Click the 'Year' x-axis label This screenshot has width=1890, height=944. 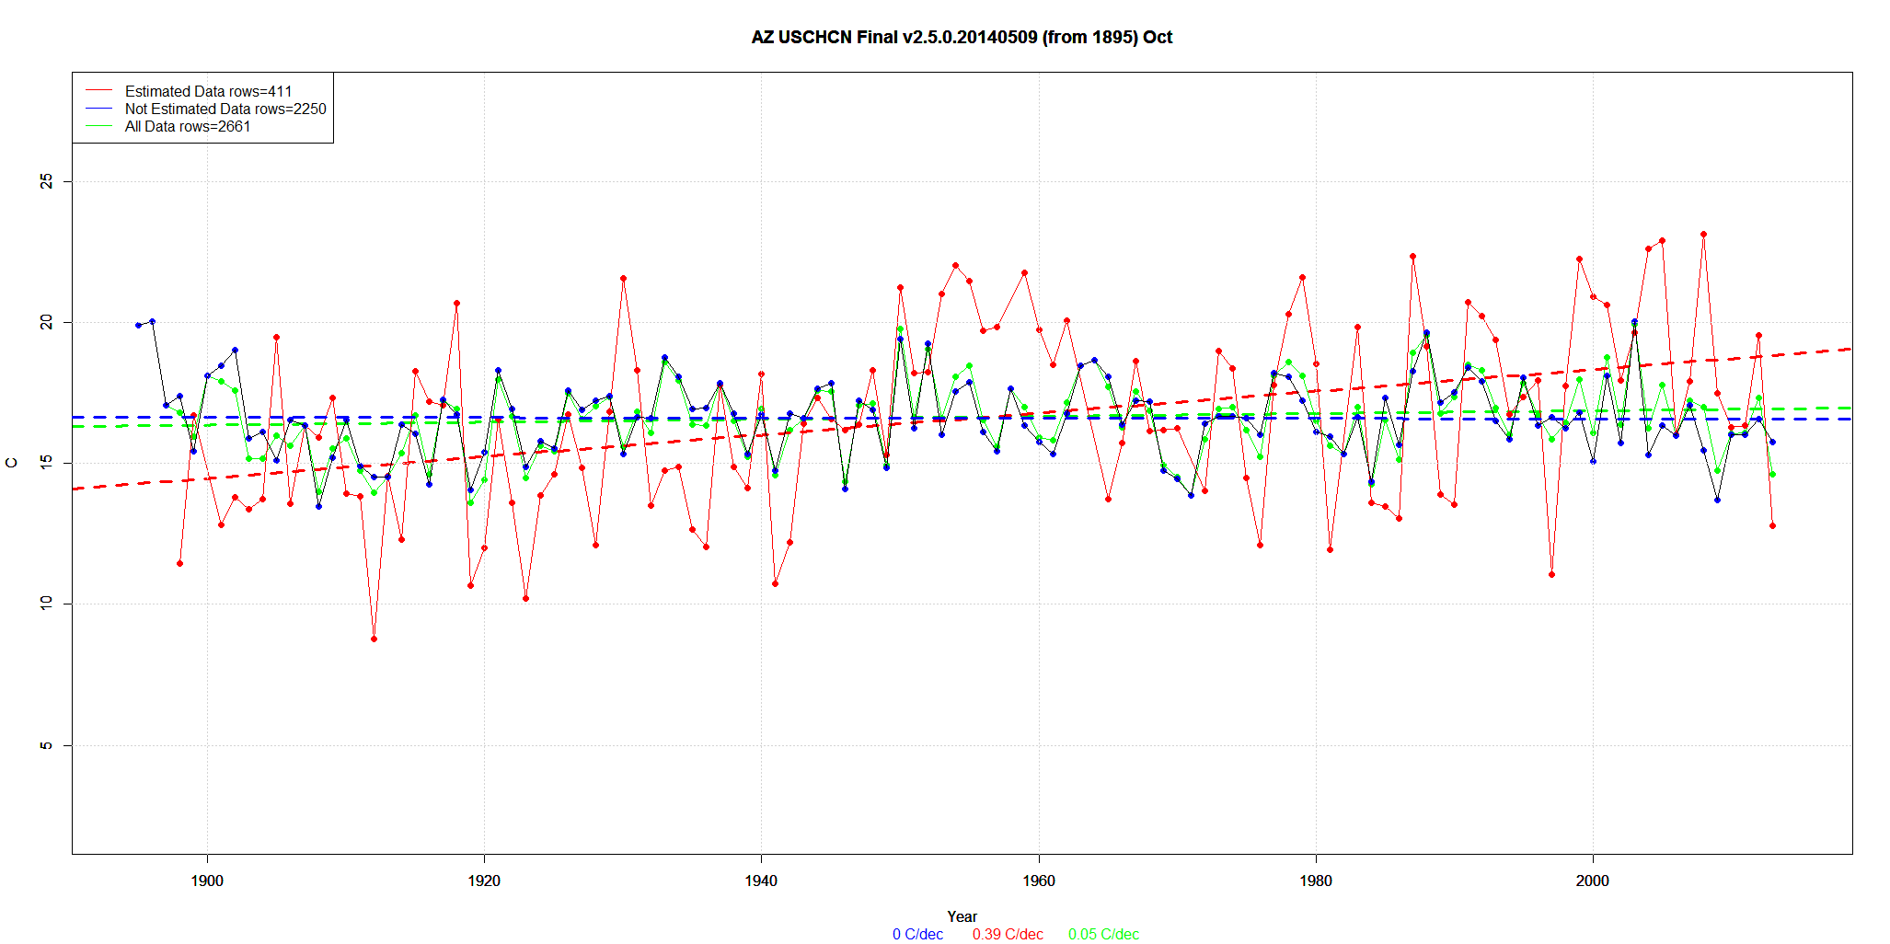pos(962,916)
